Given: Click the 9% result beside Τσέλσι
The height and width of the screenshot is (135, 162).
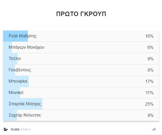Looking at the screenshot, I should tap(150, 59).
